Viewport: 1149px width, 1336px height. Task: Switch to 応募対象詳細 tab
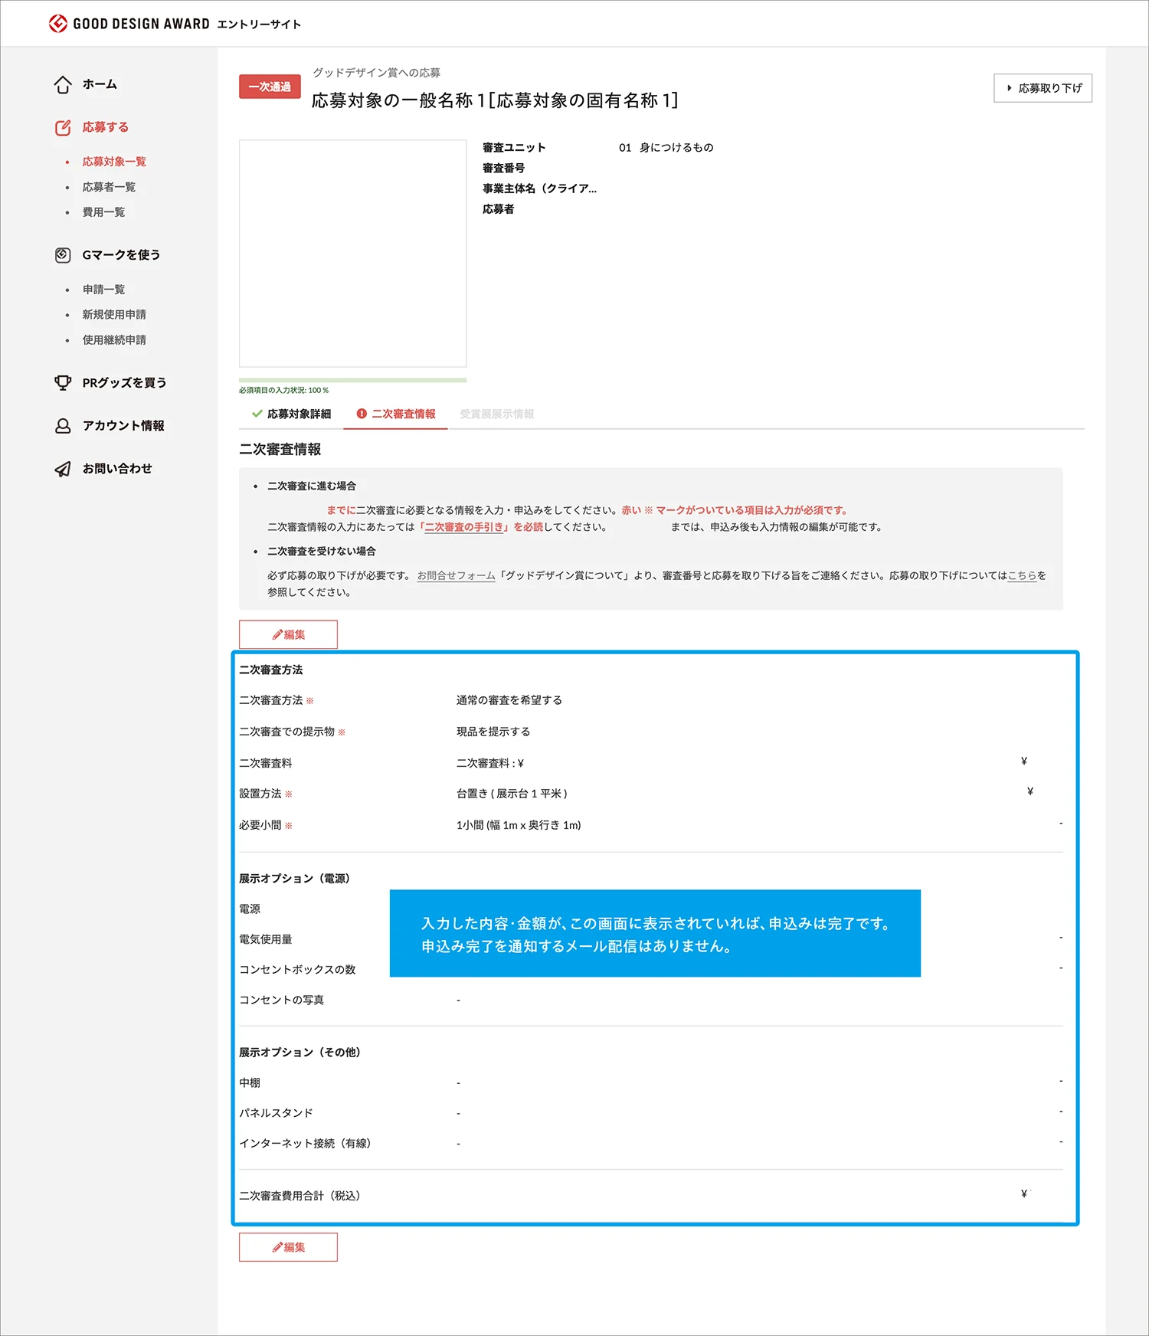[x=291, y=414]
